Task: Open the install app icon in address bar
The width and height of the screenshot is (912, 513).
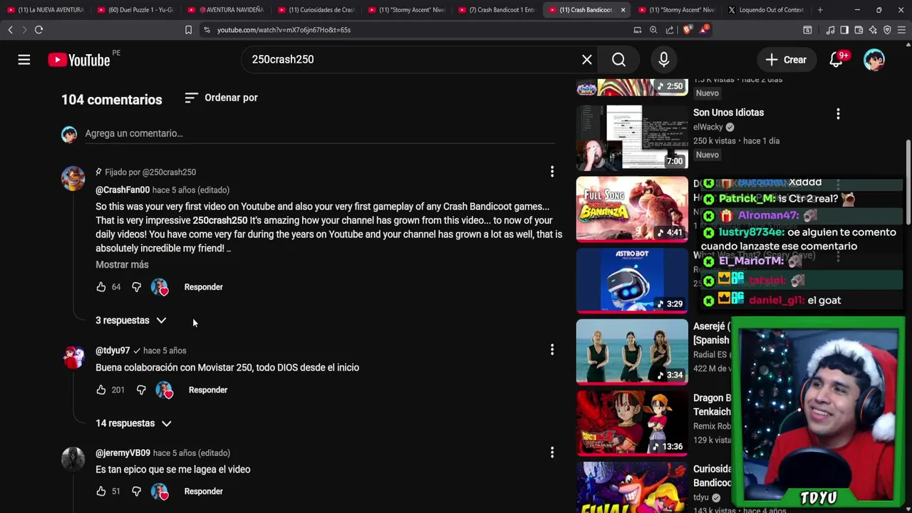Action: coord(638,30)
